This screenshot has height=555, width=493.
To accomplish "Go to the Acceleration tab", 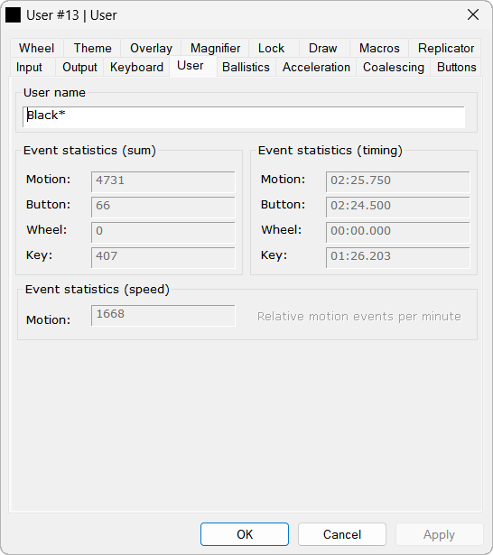I will (x=316, y=67).
